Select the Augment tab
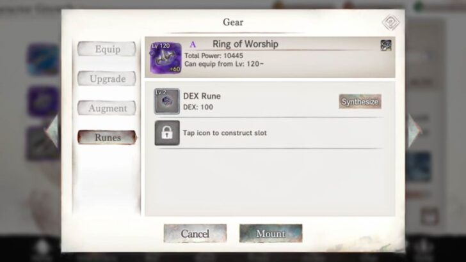 [107, 108]
